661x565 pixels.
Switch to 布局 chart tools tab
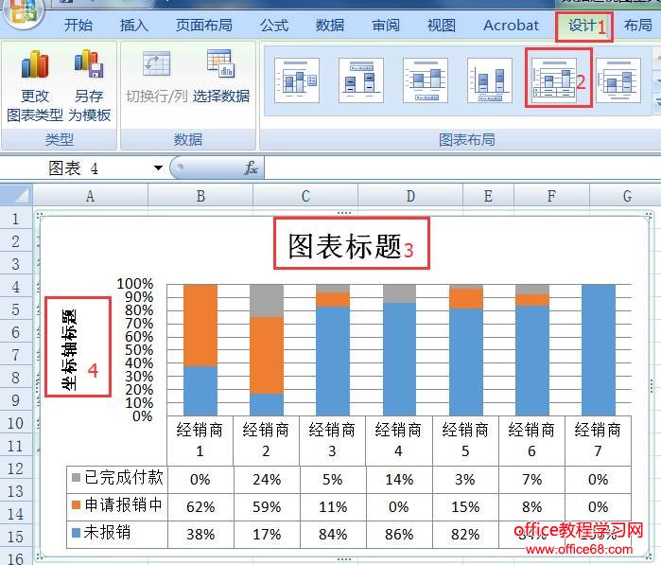[637, 26]
